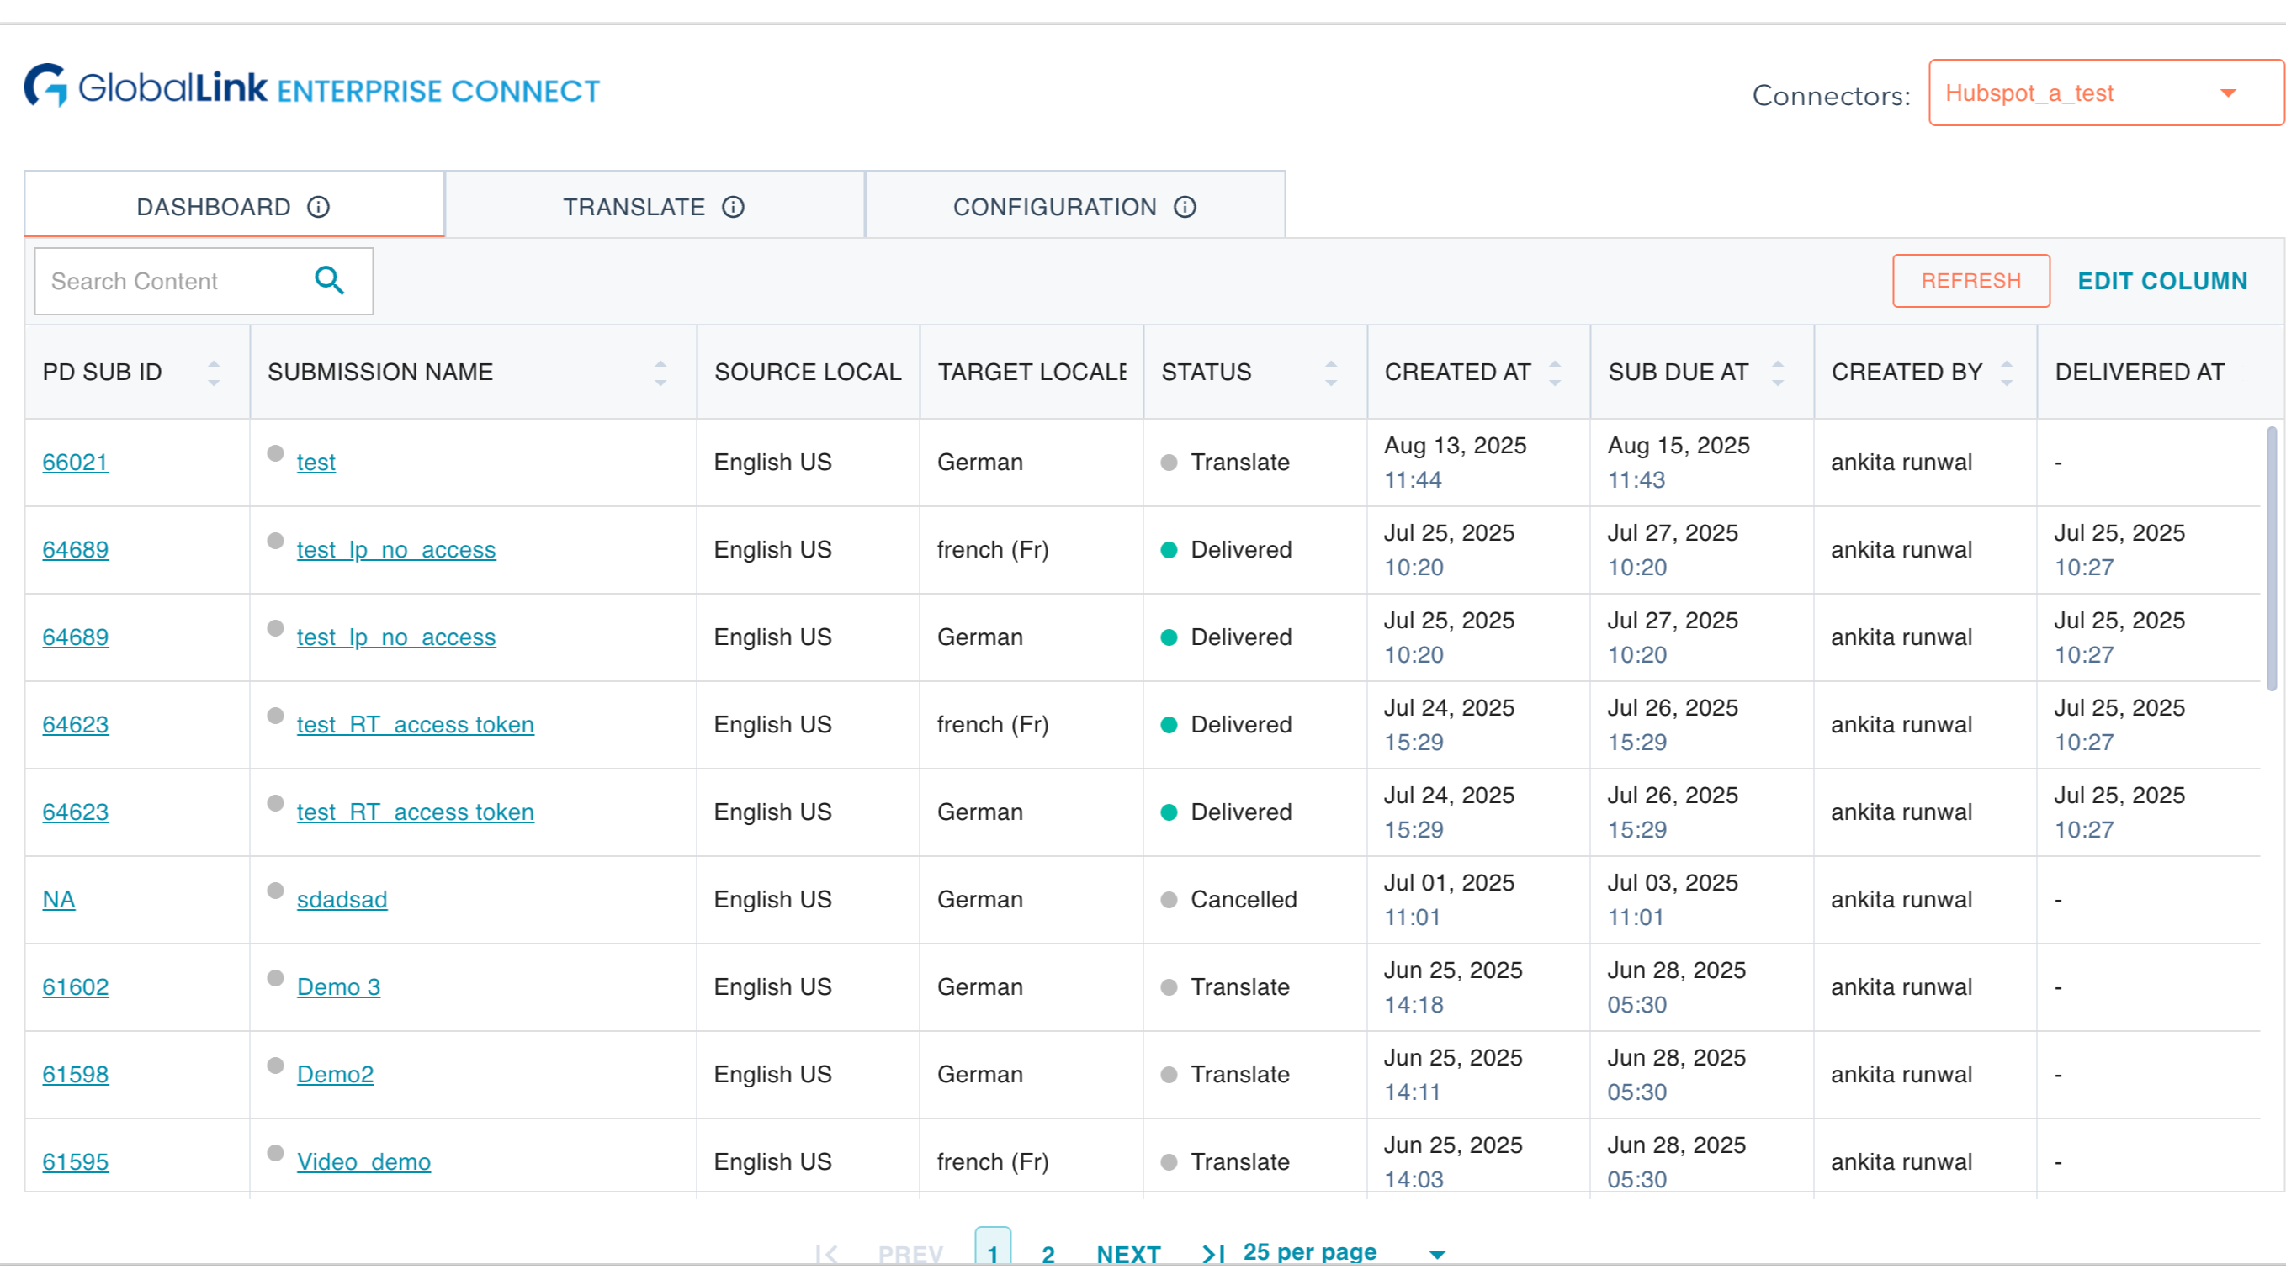The image size is (2286, 1285).
Task: Jump to last page arrow icon
Action: 1213,1253
